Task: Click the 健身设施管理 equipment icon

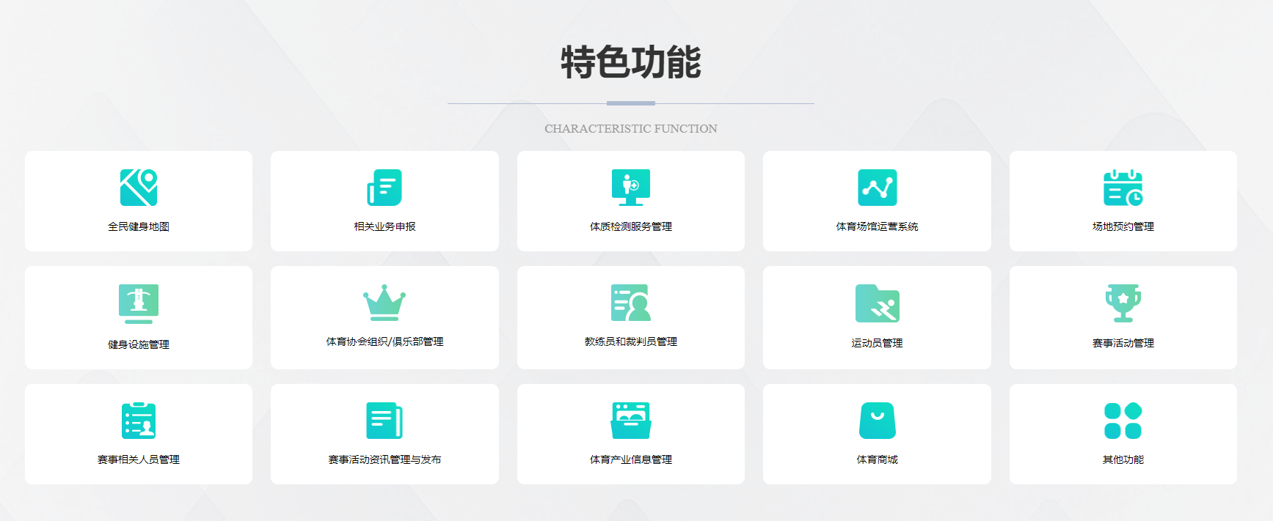Action: tap(139, 303)
